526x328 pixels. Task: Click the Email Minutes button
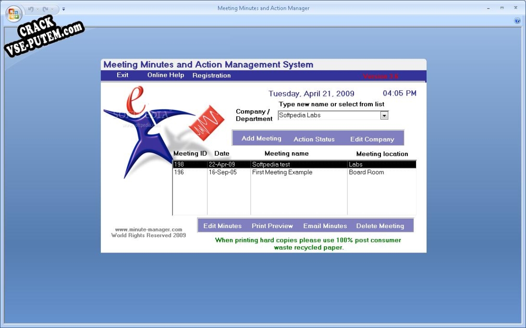point(325,226)
